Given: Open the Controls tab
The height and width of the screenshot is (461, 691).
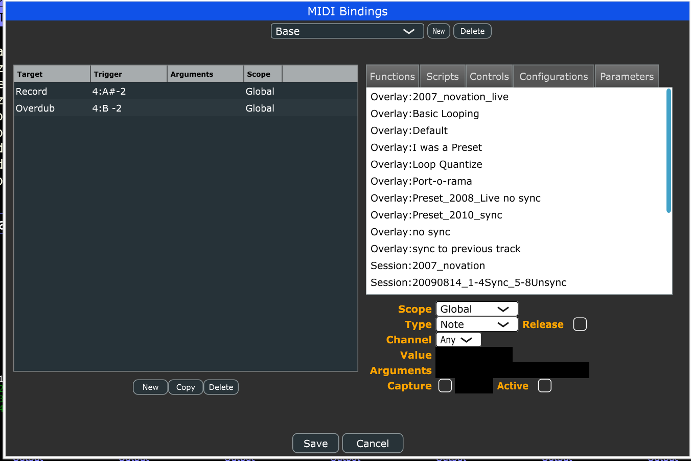Looking at the screenshot, I should [x=489, y=76].
